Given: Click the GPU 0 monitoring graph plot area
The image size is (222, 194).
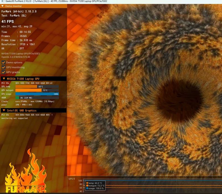Looking at the screenshot, I should click(153, 186).
